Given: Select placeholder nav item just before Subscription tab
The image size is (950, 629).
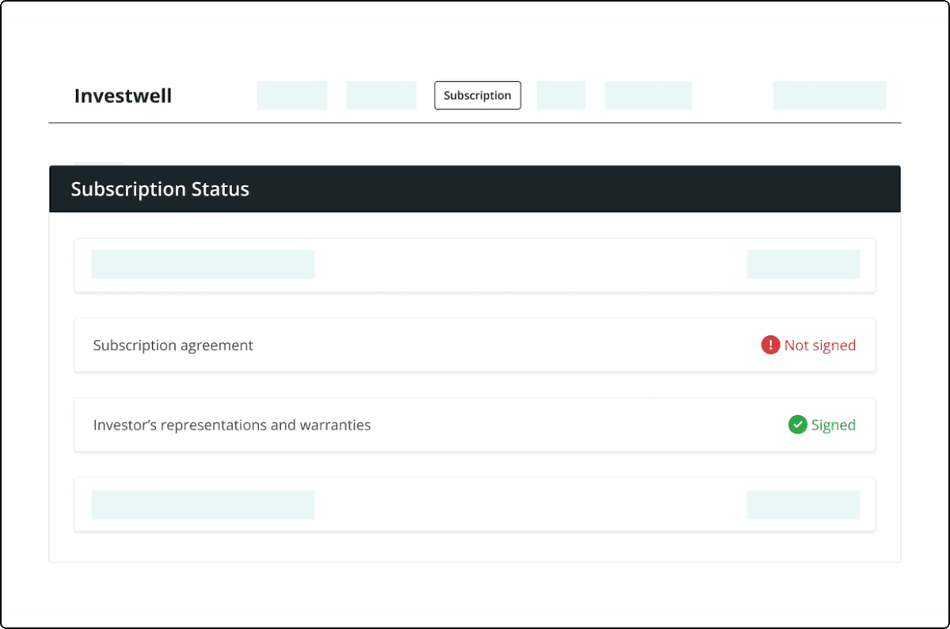Looking at the screenshot, I should (381, 95).
